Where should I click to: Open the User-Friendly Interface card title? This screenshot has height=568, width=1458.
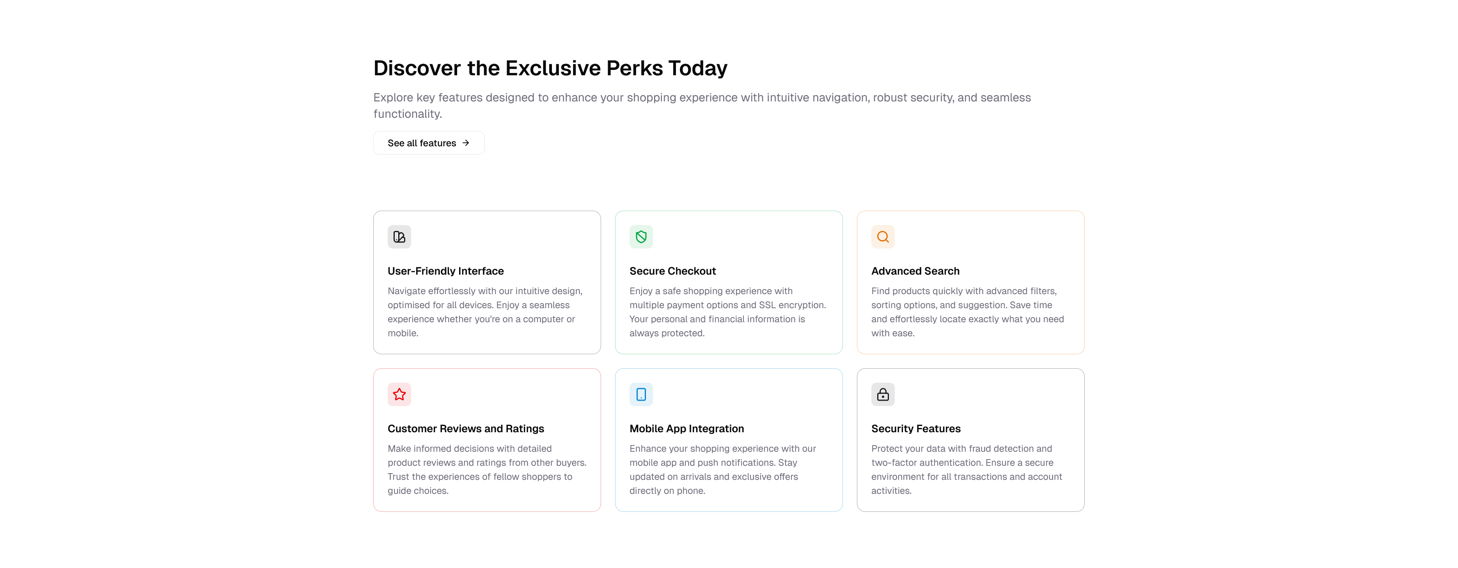point(445,271)
